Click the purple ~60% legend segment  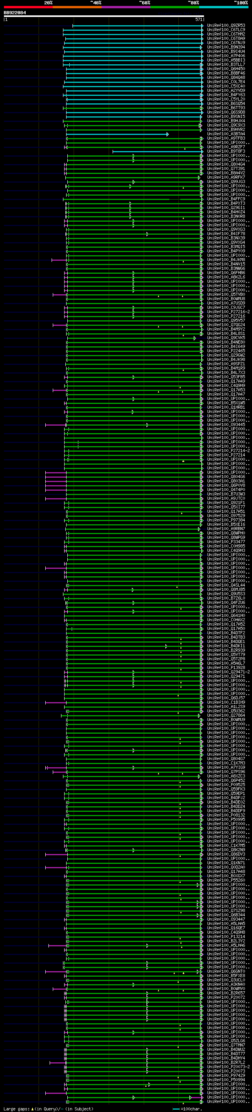[126, 7]
